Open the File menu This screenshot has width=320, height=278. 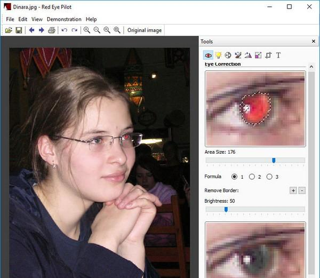tap(10, 19)
